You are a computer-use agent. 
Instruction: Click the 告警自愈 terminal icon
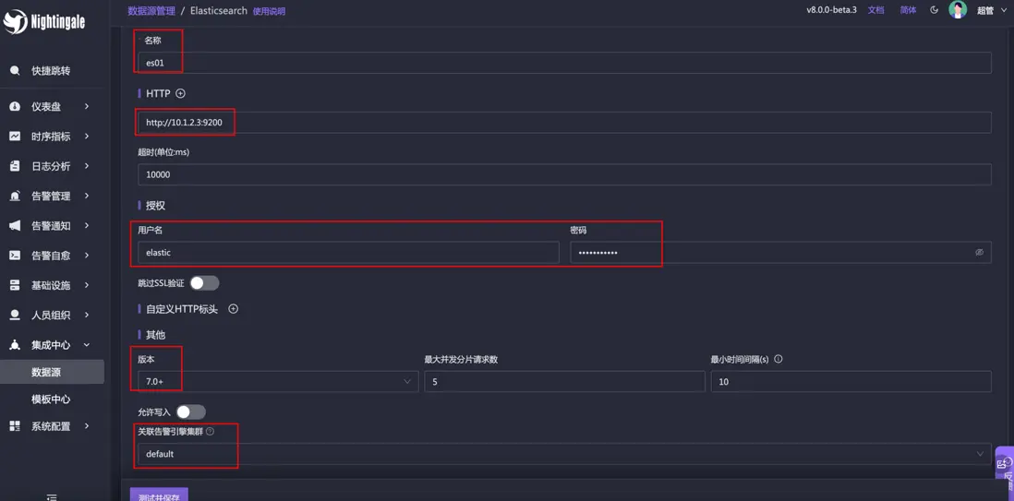point(15,256)
